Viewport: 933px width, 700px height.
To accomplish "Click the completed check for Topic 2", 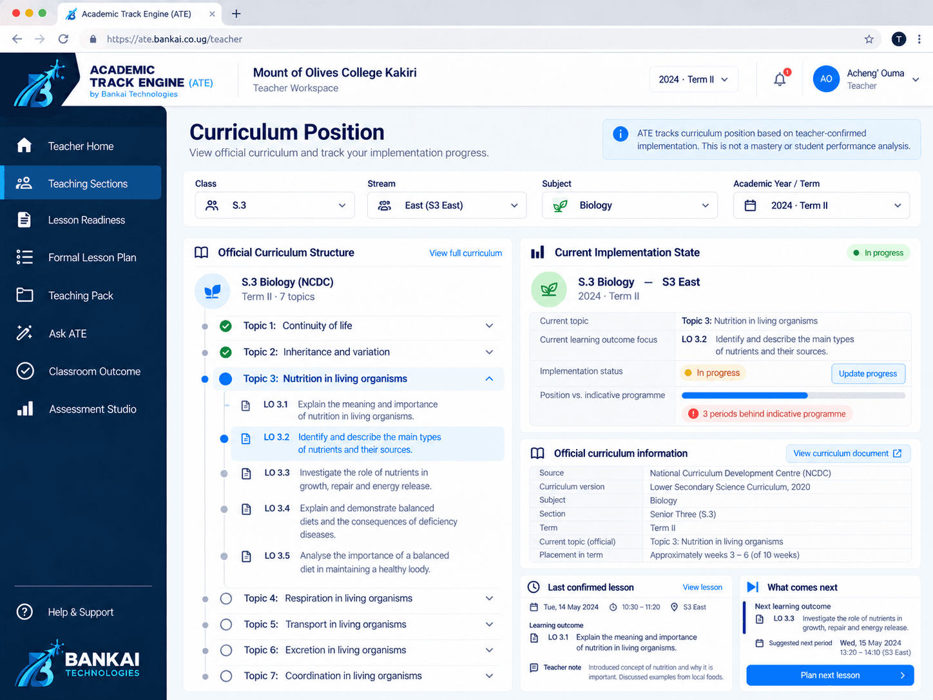I will (x=226, y=353).
